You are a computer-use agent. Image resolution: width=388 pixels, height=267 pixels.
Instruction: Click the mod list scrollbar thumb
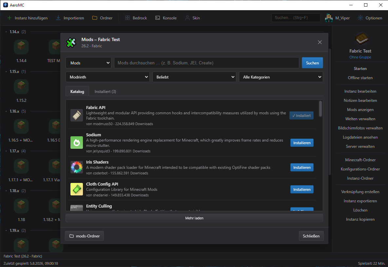click(320, 109)
